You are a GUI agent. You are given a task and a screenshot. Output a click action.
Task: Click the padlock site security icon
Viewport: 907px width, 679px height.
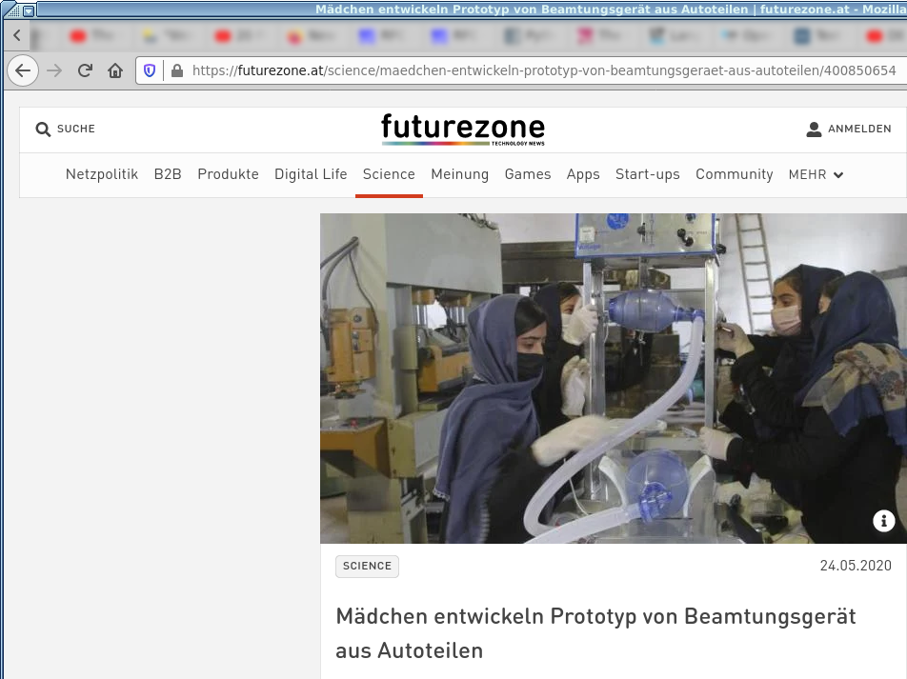pos(177,70)
